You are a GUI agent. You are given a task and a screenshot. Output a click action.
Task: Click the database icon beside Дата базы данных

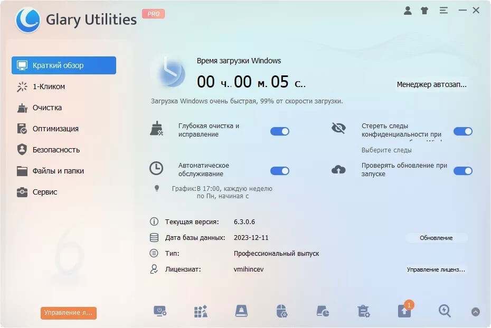[x=154, y=238]
